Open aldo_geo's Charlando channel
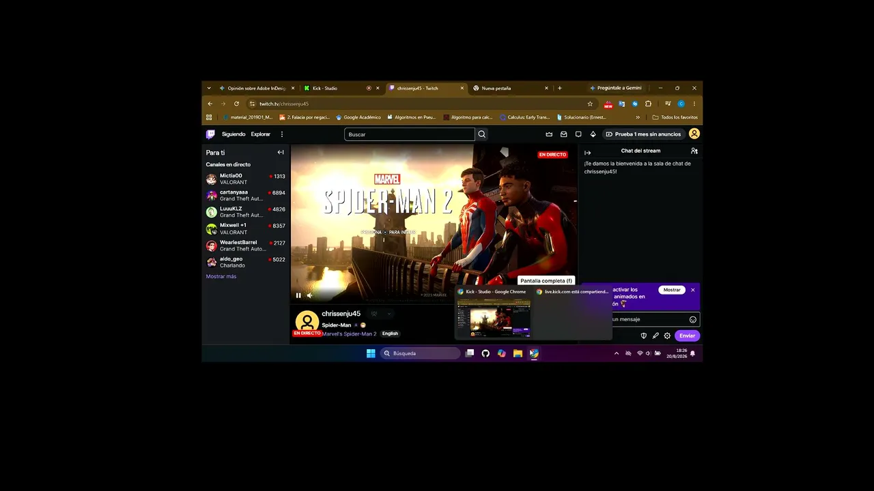Screen dimensions: 874x491 246,262
